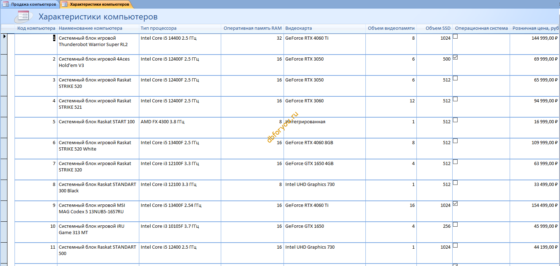
Task: Click the price cell 45 999,00 ₽
Action: pos(534,232)
